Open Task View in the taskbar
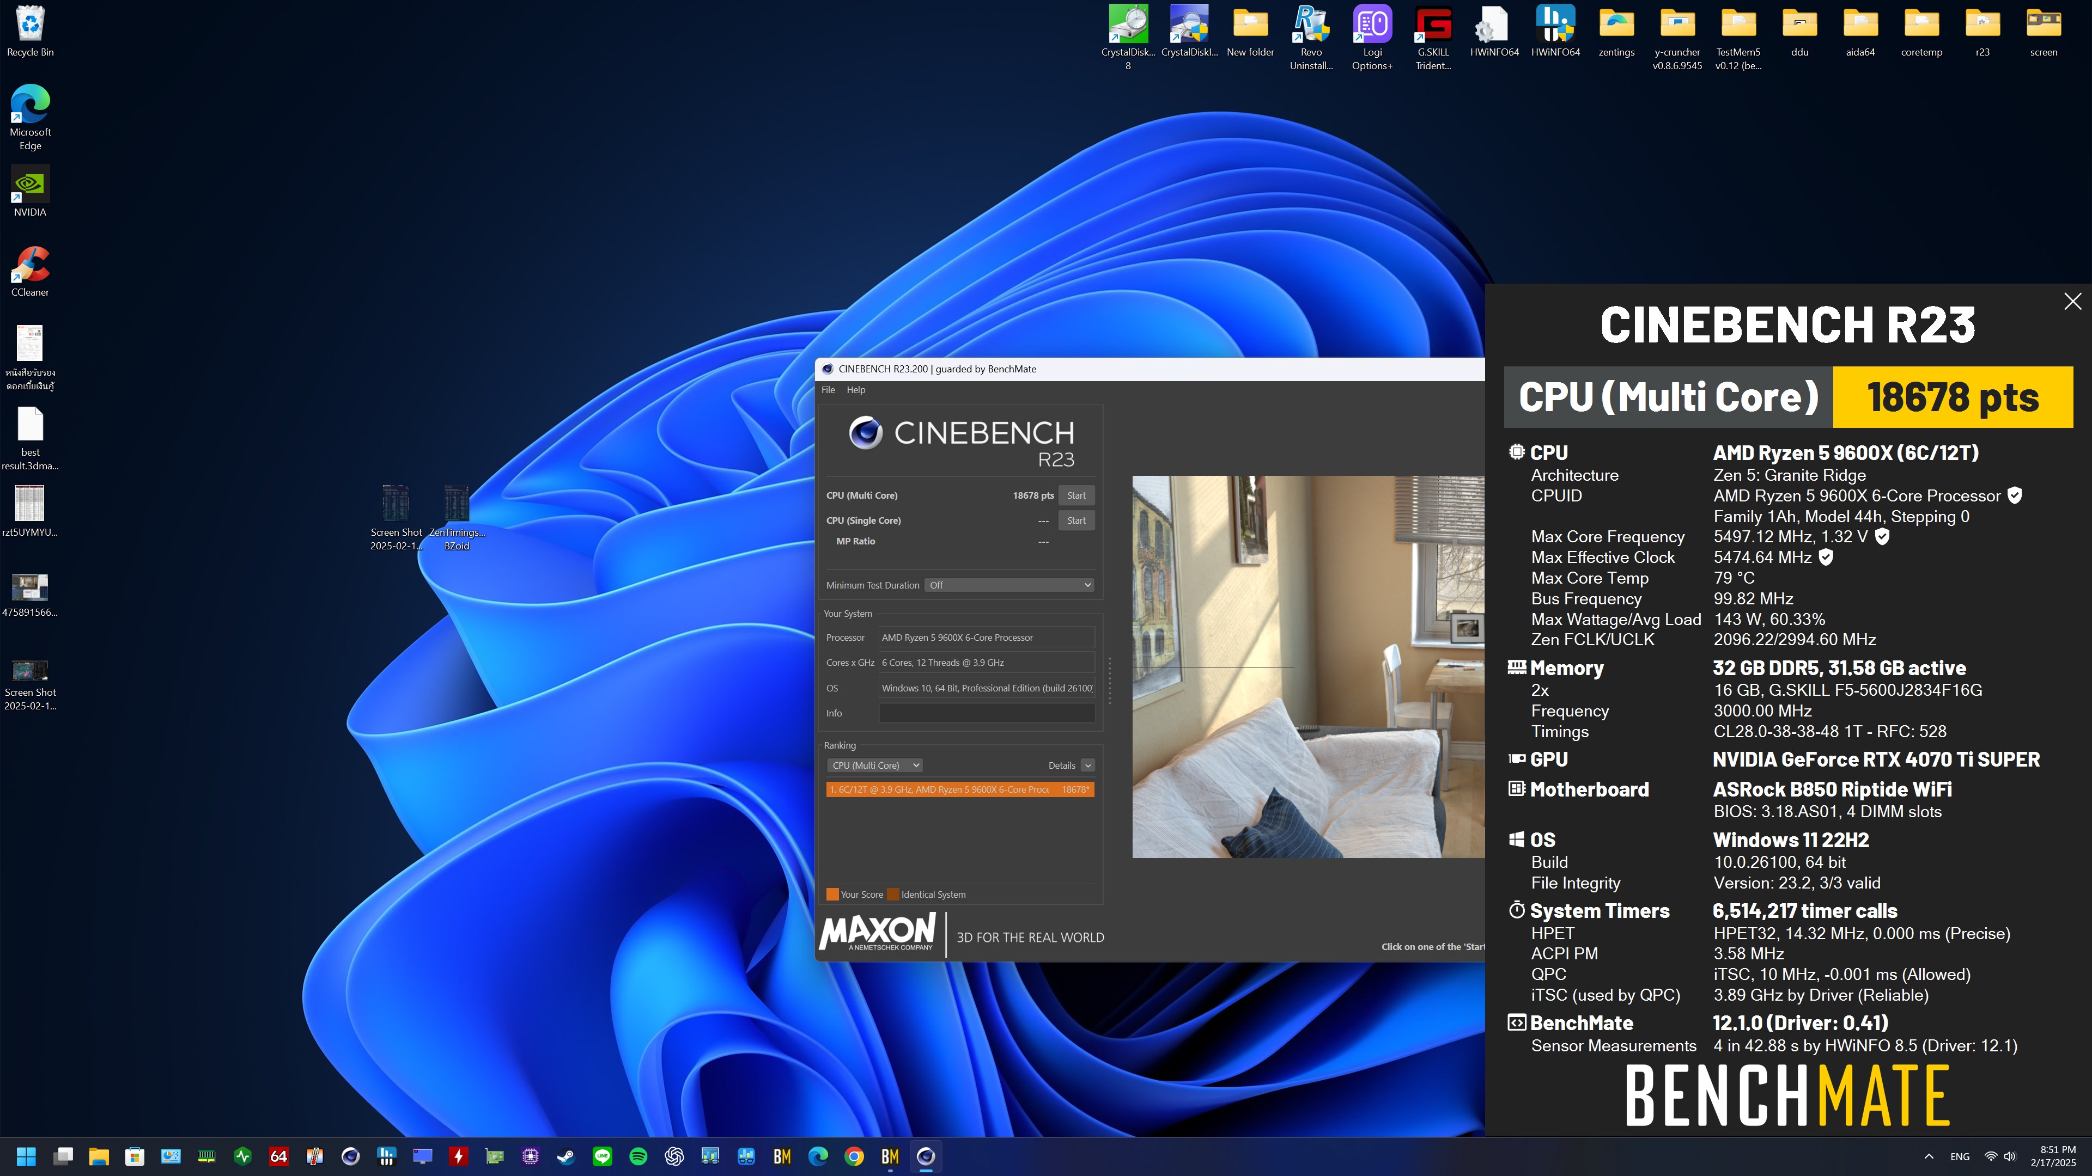The image size is (2092, 1176). click(63, 1156)
